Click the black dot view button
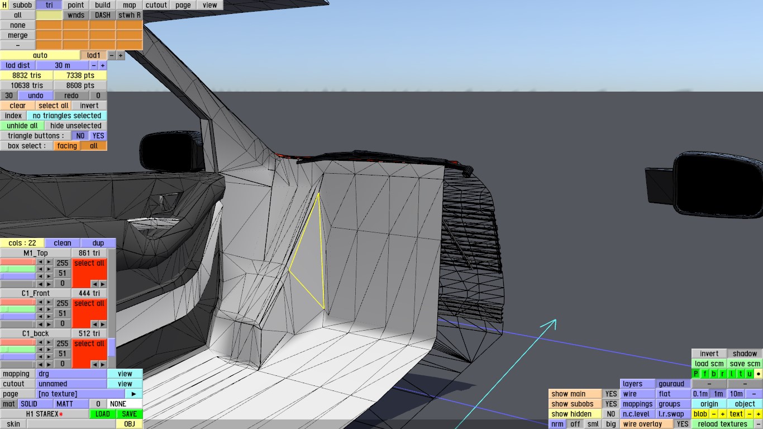 (x=759, y=374)
